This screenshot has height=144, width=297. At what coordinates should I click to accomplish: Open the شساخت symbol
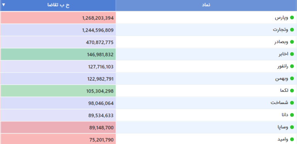pyautogui.click(x=279, y=103)
